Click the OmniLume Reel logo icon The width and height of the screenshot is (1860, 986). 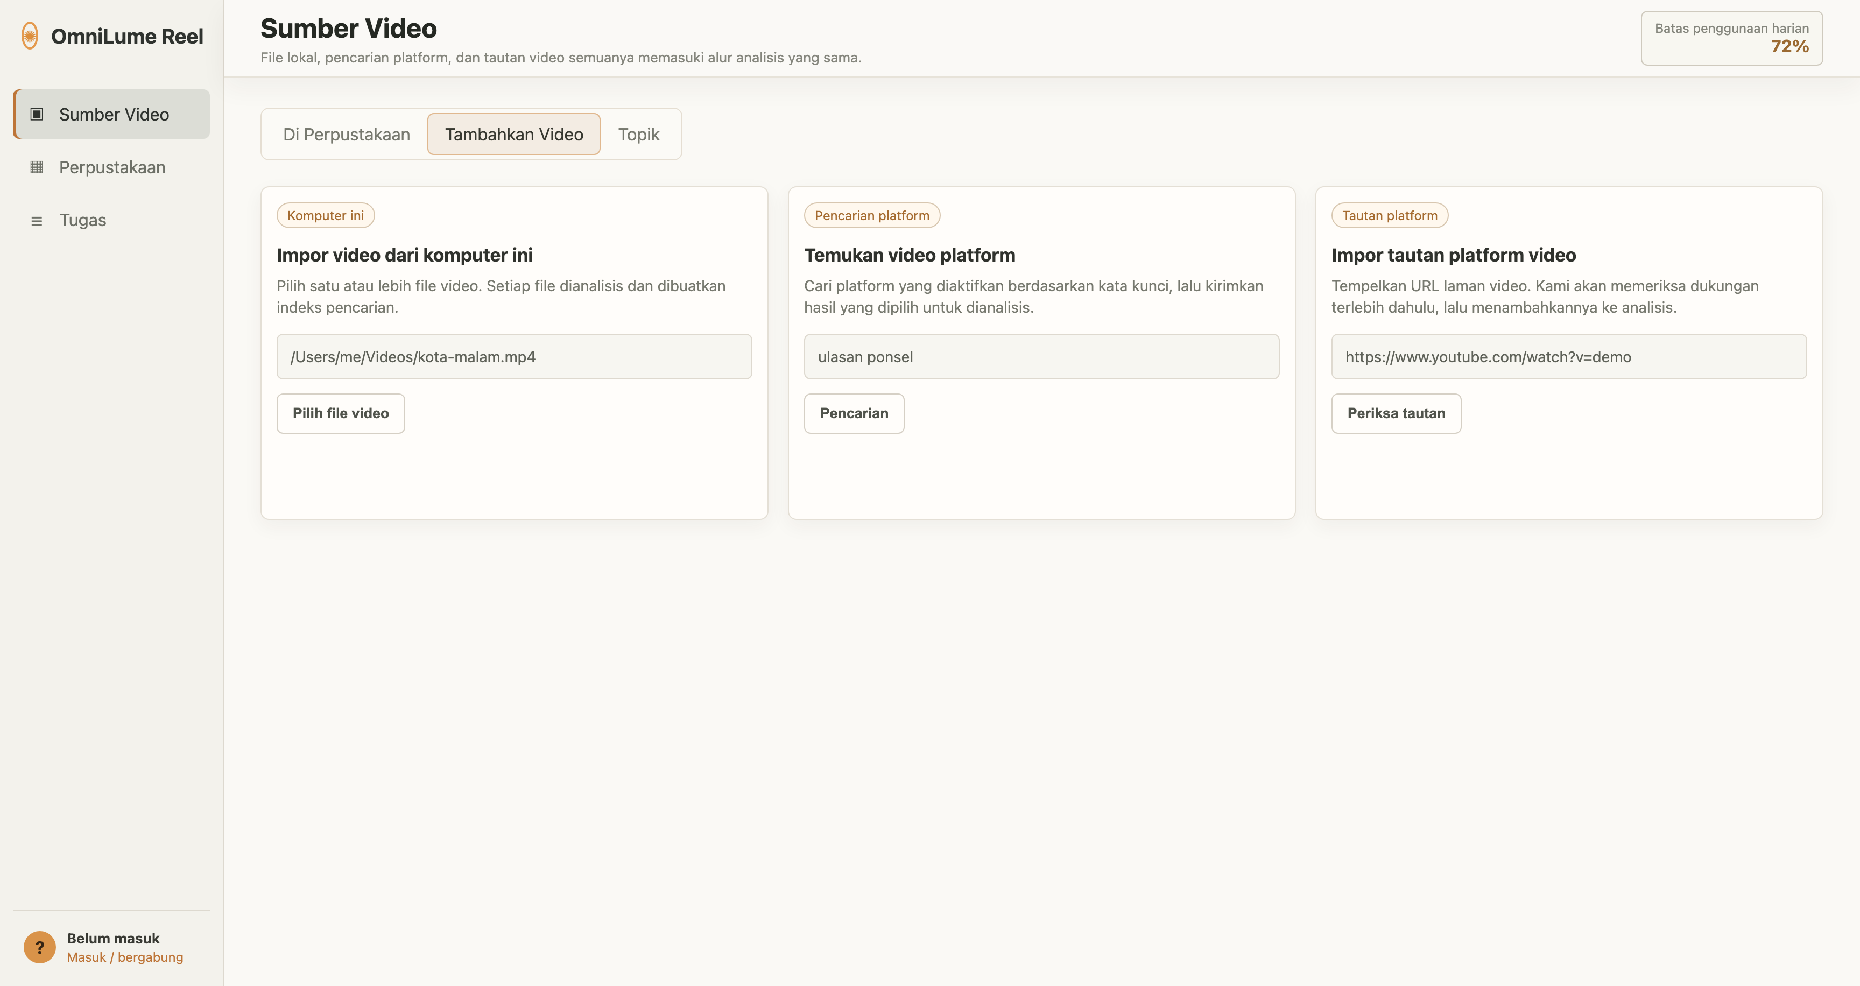point(30,36)
